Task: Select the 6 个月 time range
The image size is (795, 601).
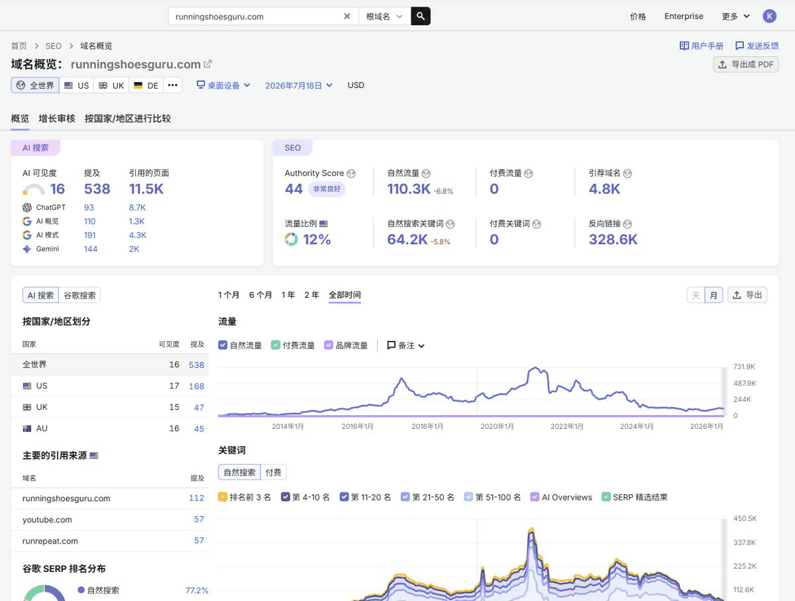Action: click(x=260, y=295)
